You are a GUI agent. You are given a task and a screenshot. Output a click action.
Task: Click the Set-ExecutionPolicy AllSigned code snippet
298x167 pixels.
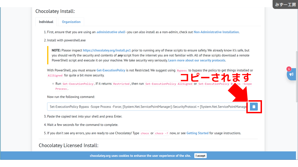click(x=169, y=84)
